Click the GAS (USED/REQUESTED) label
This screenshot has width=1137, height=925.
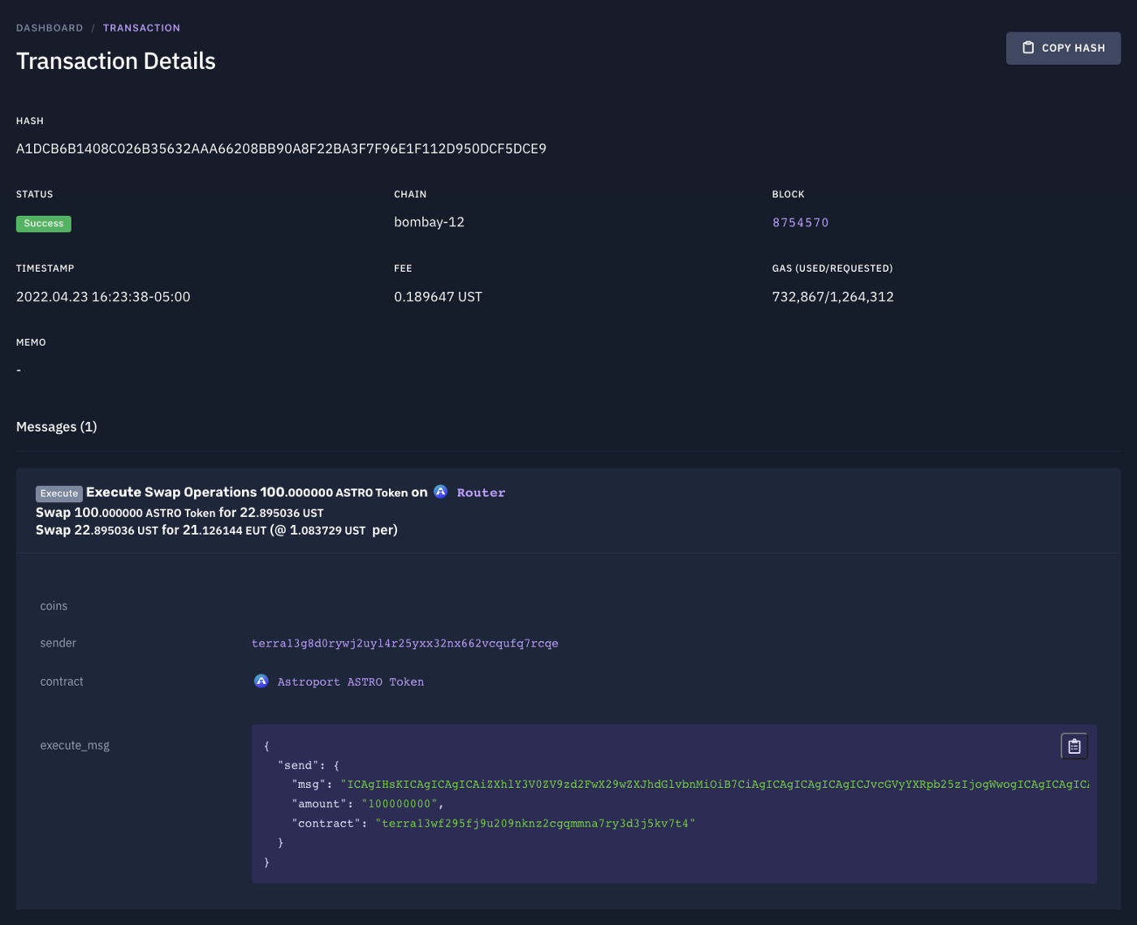click(832, 269)
